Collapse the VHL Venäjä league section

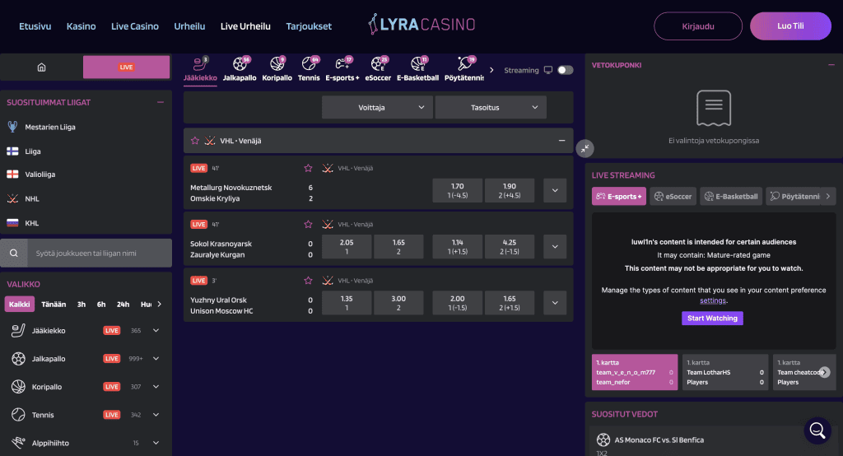click(x=561, y=141)
